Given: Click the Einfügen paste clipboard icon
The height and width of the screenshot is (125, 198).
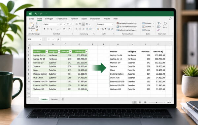Looking at the screenshot, I should 32,24.
